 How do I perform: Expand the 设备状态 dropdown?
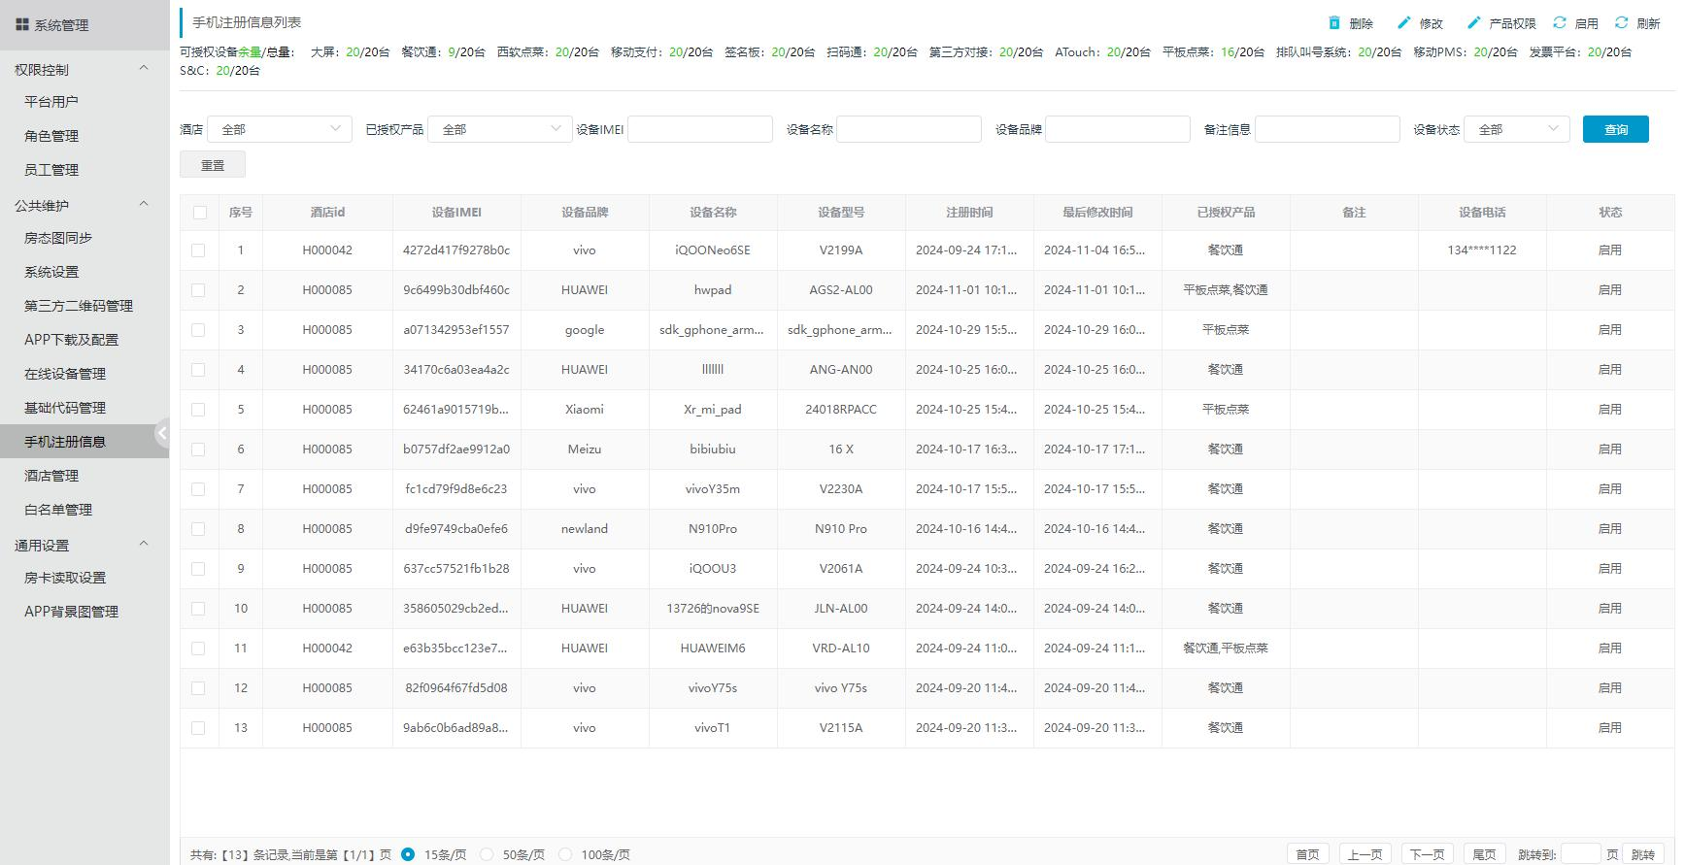click(x=1516, y=129)
